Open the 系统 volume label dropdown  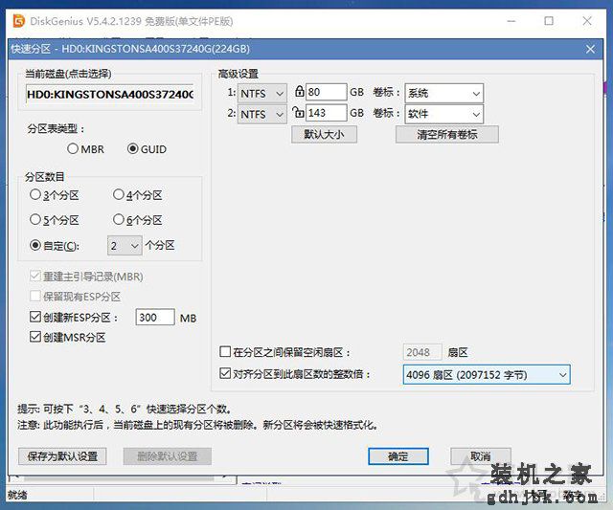(x=444, y=94)
